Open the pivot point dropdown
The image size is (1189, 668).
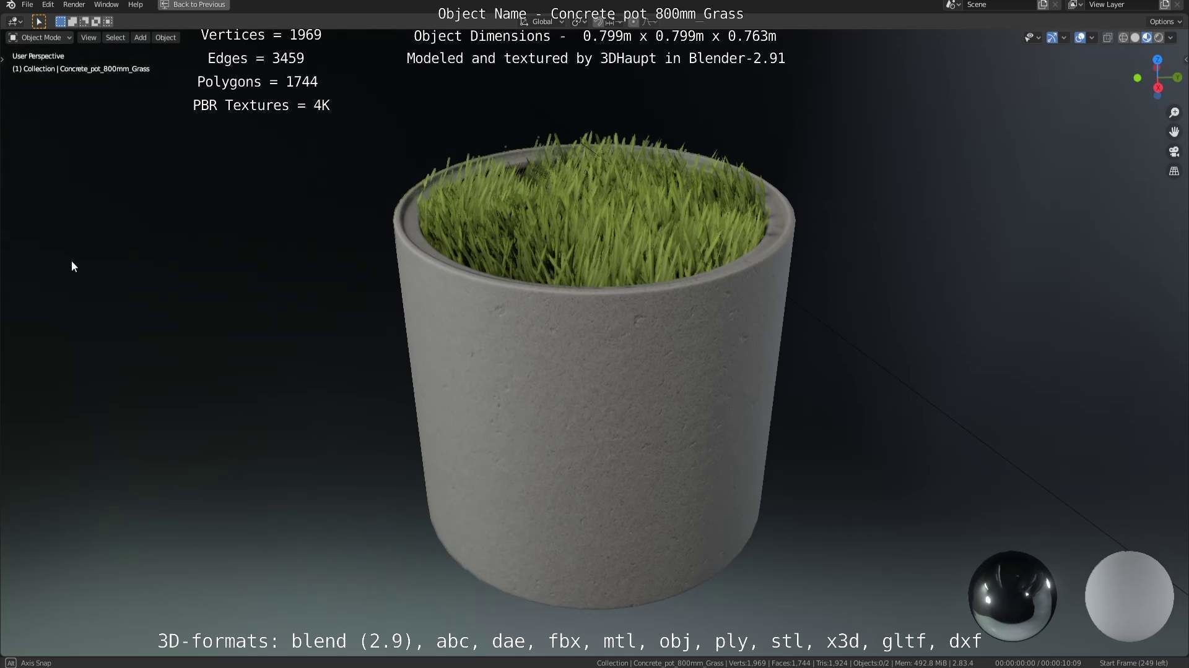point(579,22)
